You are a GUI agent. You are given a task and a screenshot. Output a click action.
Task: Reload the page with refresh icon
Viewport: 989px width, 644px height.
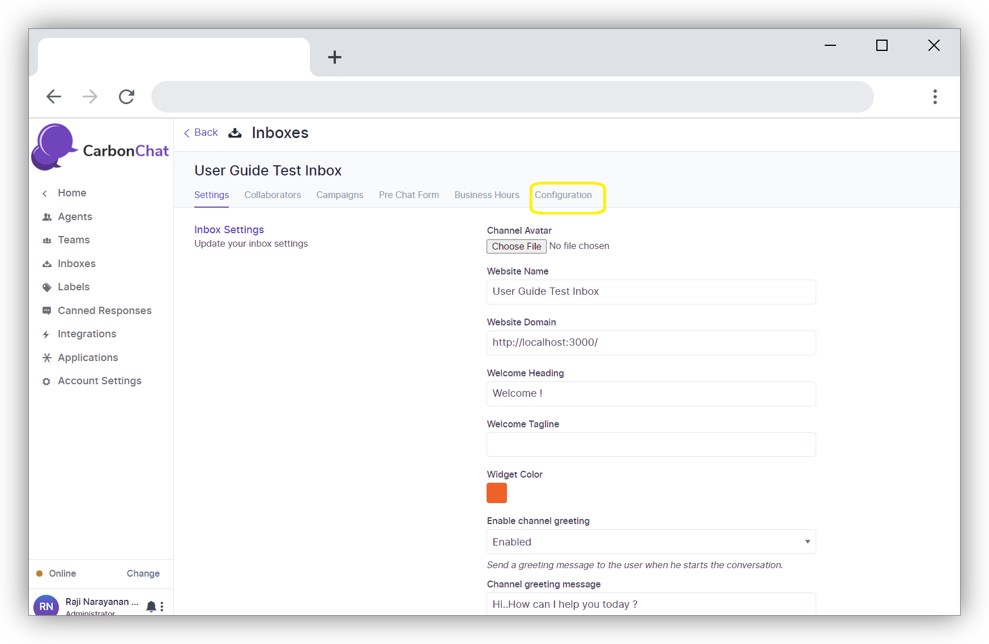click(126, 97)
